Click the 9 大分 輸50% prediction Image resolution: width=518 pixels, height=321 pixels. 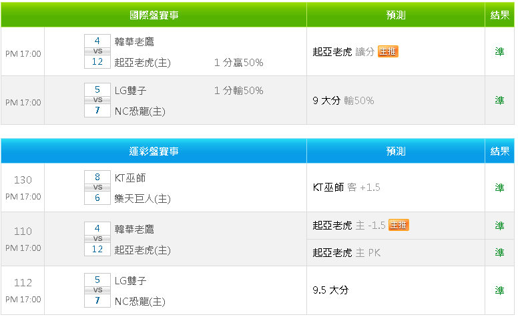[342, 100]
